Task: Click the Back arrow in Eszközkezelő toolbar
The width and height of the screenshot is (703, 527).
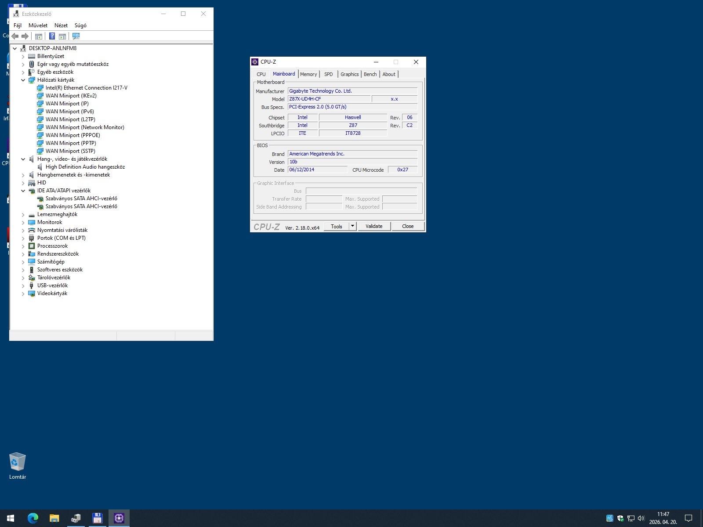Action: (15, 36)
